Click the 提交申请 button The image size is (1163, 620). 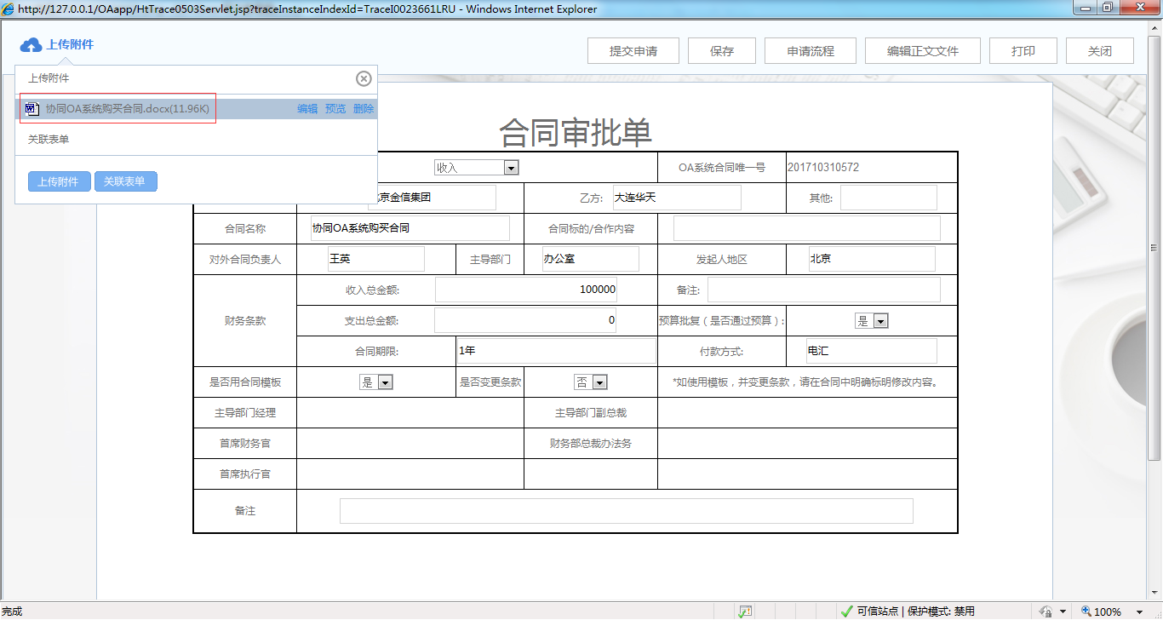point(633,50)
